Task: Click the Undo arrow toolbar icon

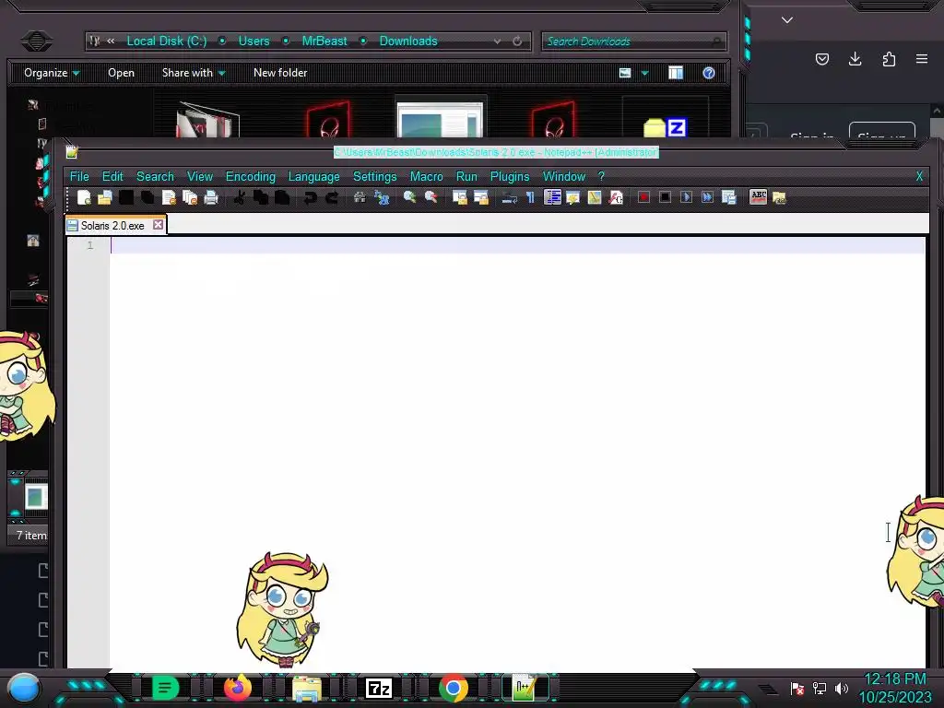Action: tap(310, 197)
